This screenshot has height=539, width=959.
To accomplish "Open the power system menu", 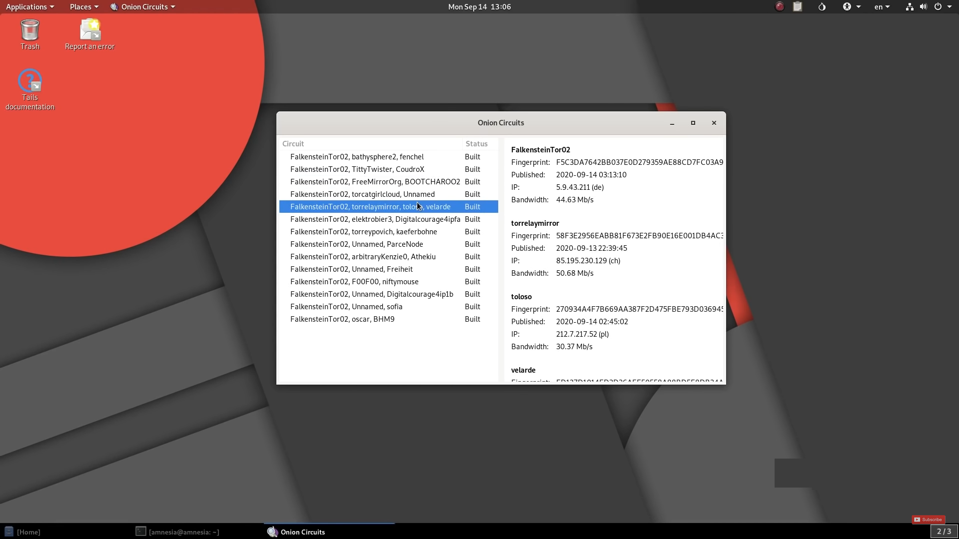I will [943, 6].
